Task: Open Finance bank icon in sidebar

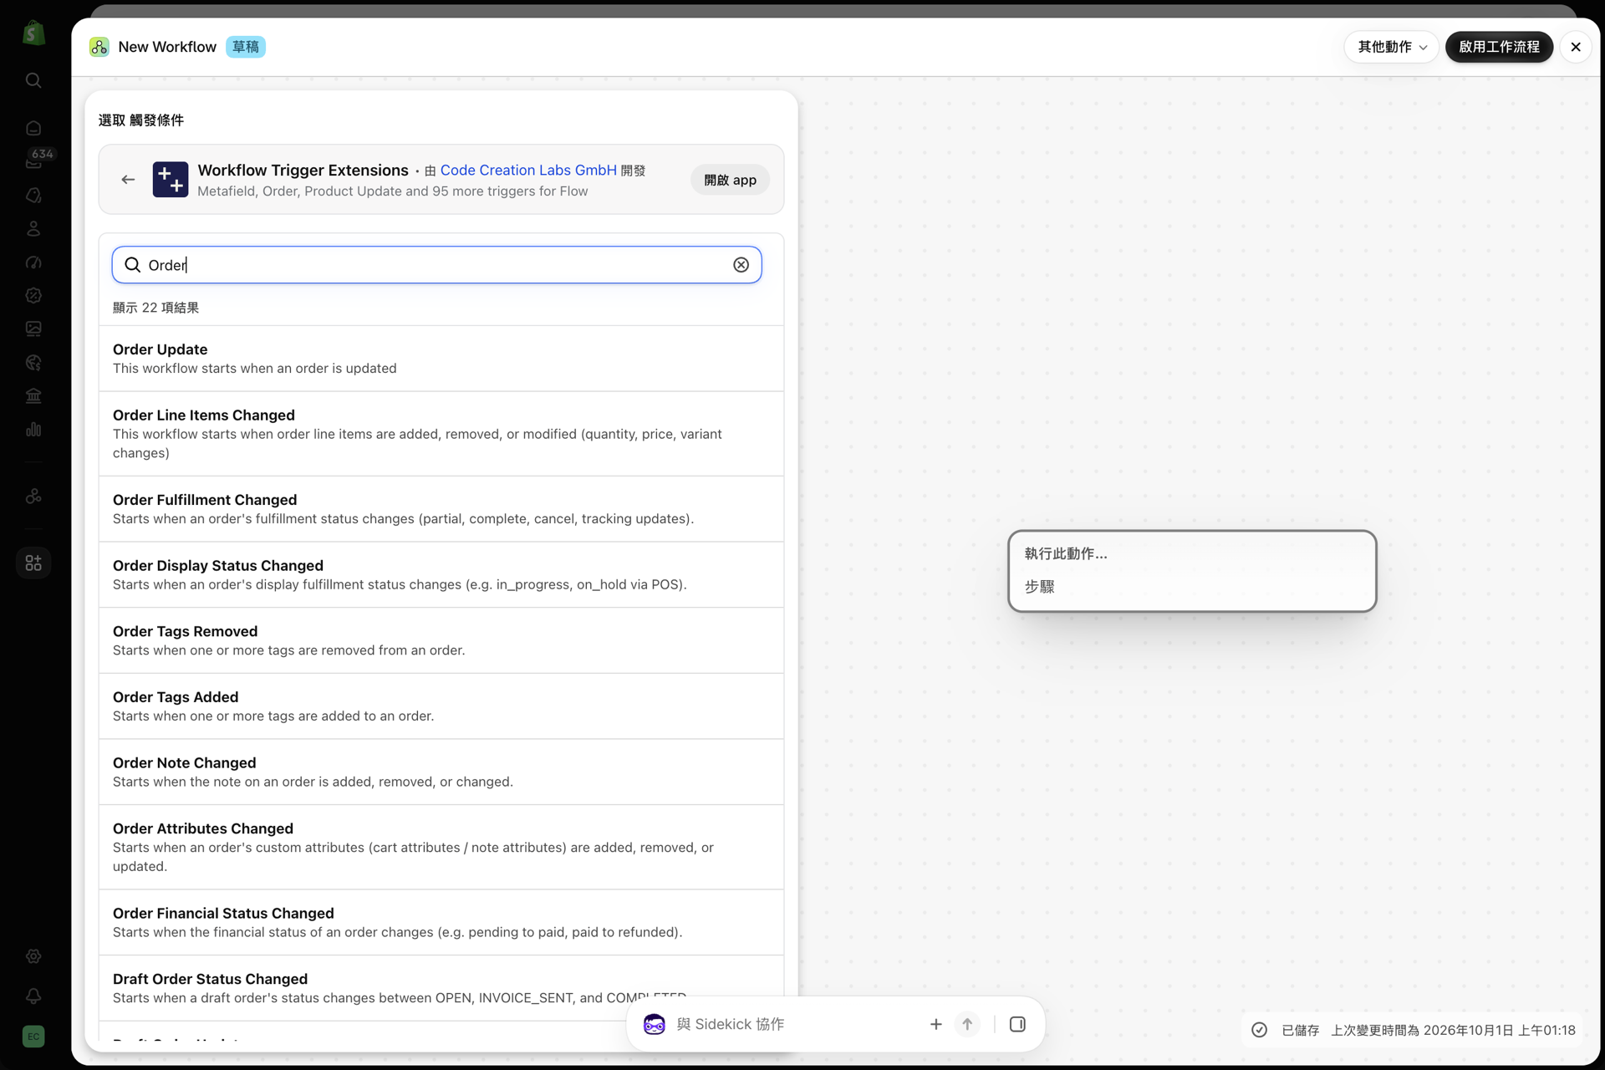Action: pyautogui.click(x=33, y=395)
